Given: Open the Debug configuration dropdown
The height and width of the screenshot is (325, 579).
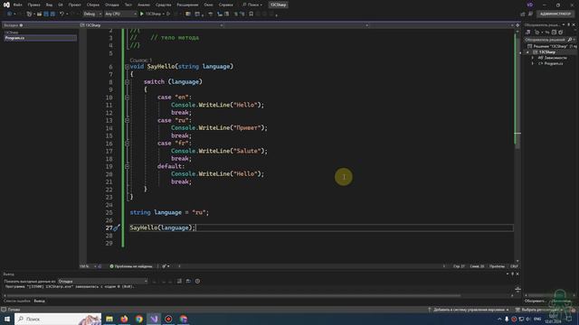Looking at the screenshot, I should (x=92, y=14).
